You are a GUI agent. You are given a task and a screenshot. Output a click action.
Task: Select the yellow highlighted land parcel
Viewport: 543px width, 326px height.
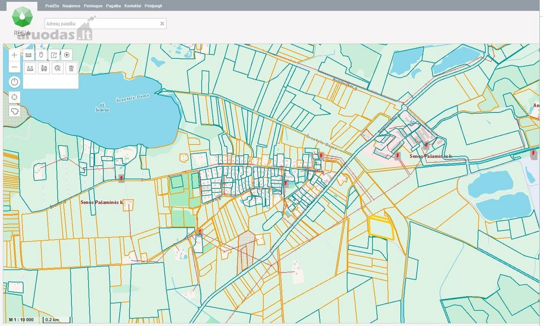pyautogui.click(x=380, y=227)
